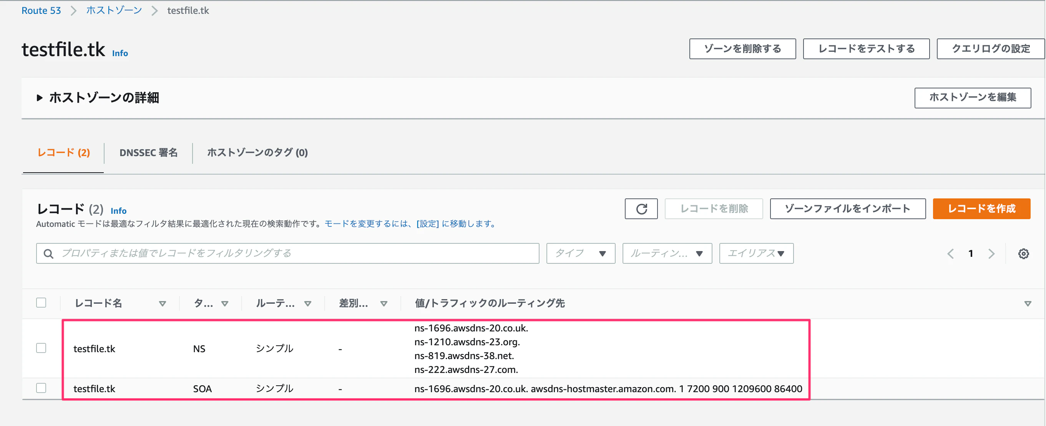1046x426 pixels.
Task: Click the SOA type cell
Action: pyautogui.click(x=202, y=389)
